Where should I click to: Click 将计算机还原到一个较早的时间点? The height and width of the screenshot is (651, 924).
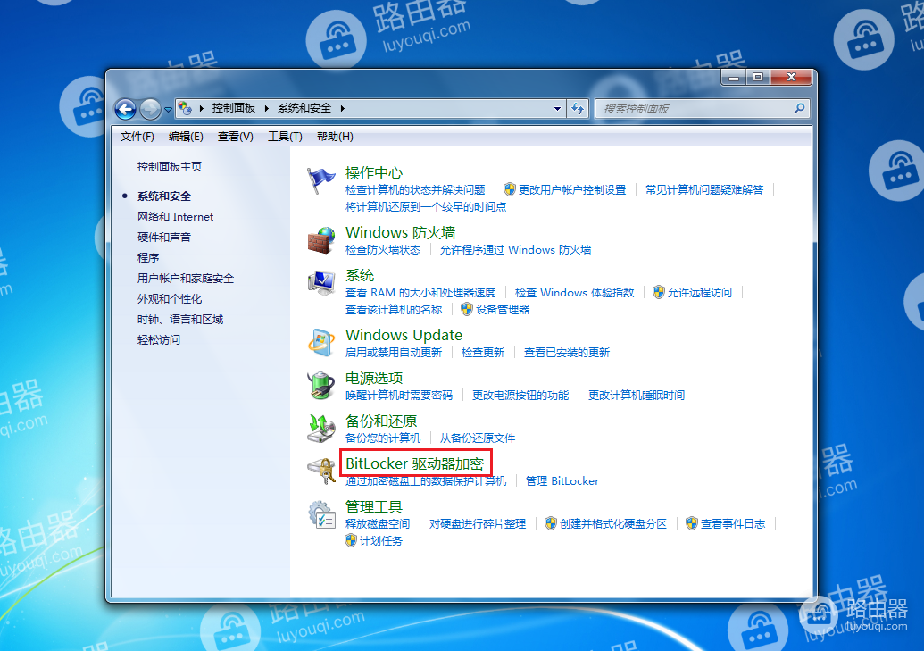[x=426, y=207]
